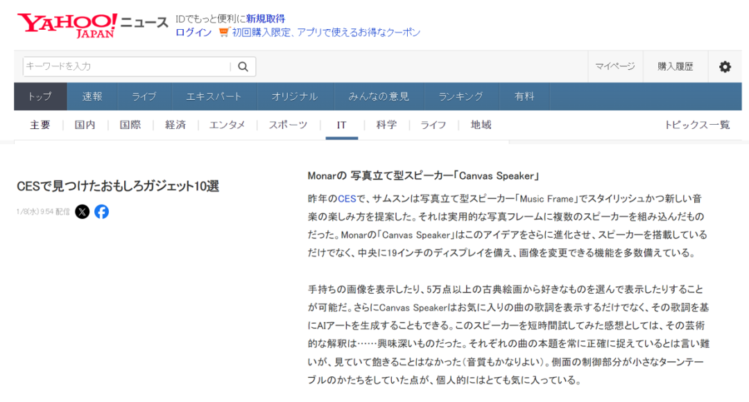
Task: Share the article on X
Action: (83, 212)
